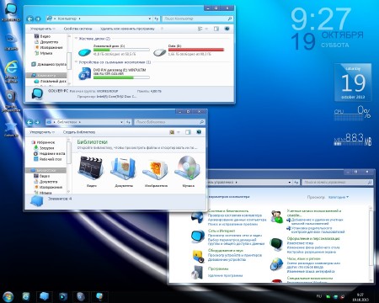This screenshot has height=303, width=379.
Task: Select Локальный диск in the Computer sidebar
Action: click(x=50, y=81)
